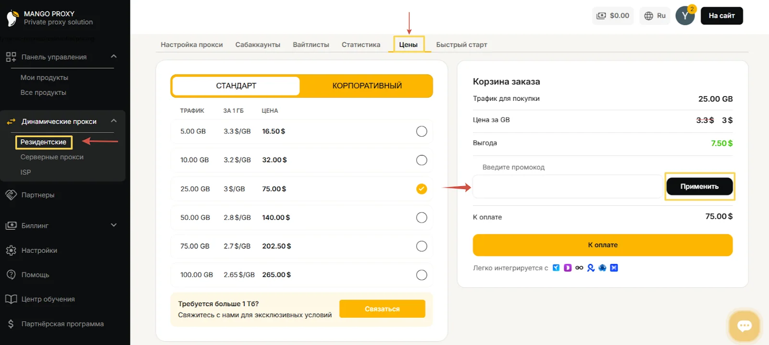Click the Mango Proxy toucan logo

[12, 18]
